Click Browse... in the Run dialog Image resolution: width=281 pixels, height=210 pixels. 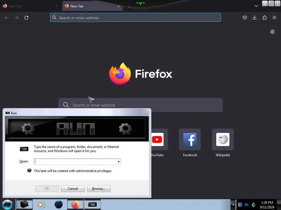(x=99, y=189)
